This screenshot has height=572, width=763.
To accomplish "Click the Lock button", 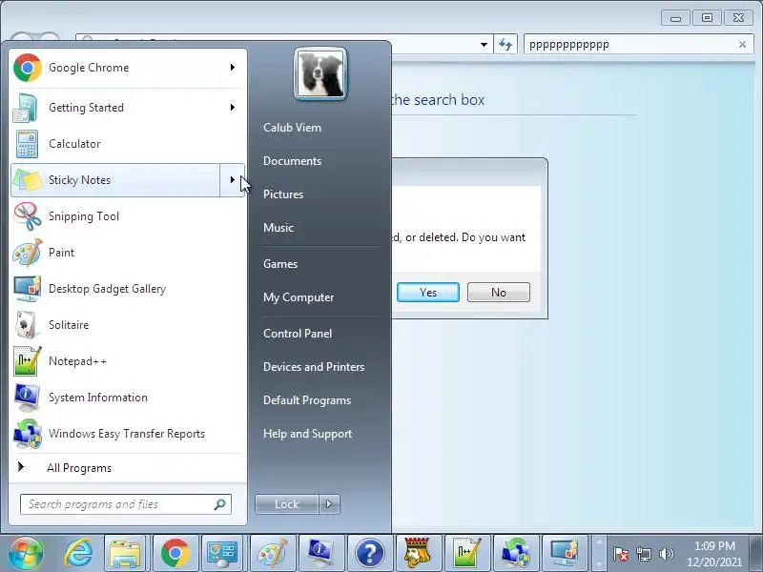I will (x=287, y=504).
